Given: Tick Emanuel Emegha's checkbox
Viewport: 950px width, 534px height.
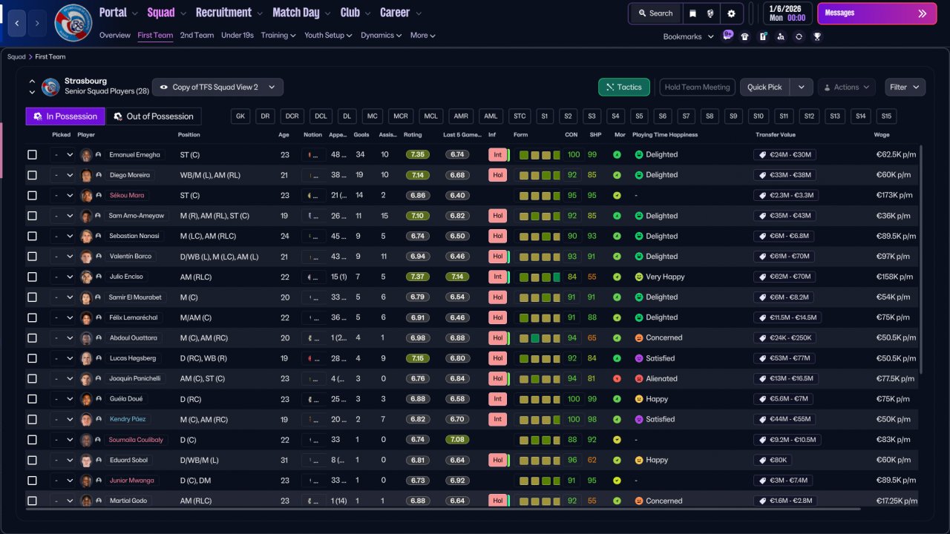Looking at the screenshot, I should [x=32, y=155].
